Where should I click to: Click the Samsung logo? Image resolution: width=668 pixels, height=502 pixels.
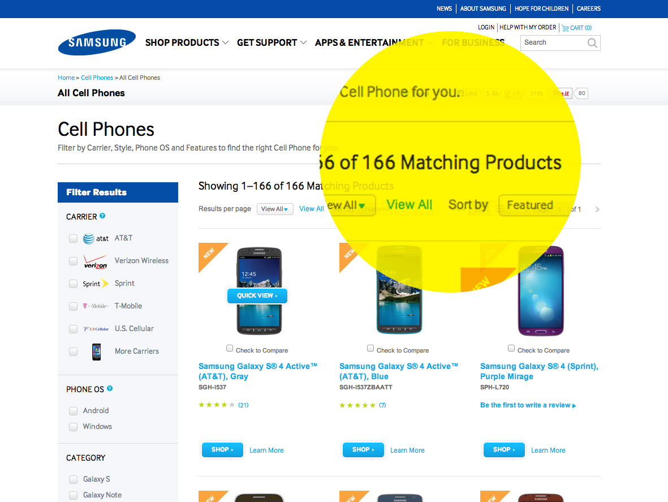97,42
